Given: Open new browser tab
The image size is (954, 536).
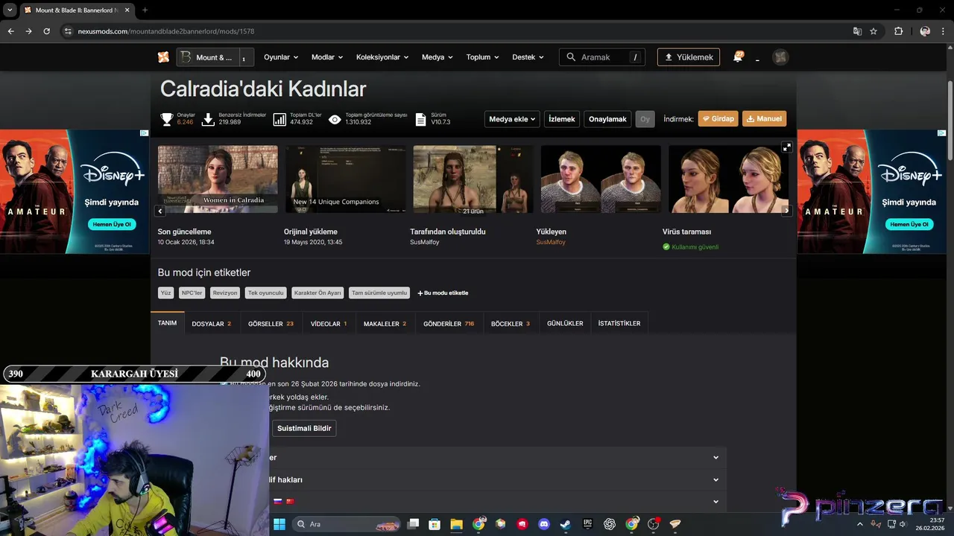Looking at the screenshot, I should pos(145,10).
